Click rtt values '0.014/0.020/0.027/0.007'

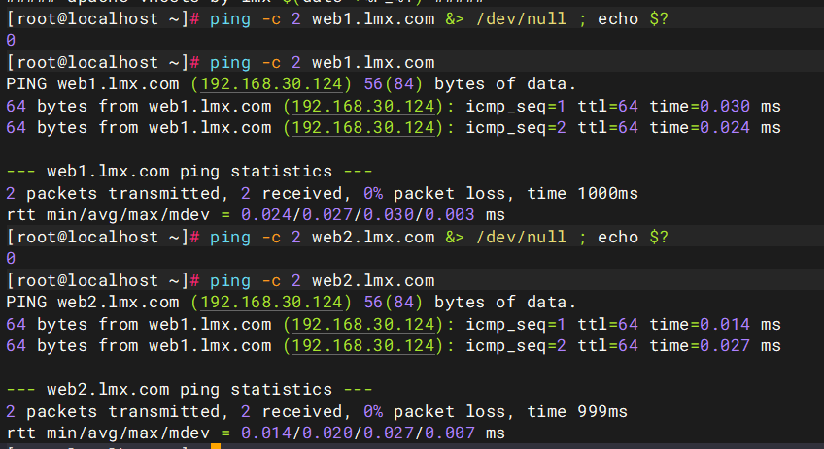tap(358, 433)
